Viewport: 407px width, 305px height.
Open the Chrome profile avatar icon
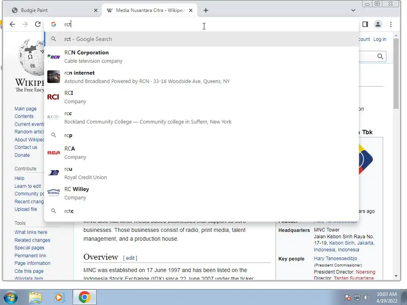coord(378,24)
